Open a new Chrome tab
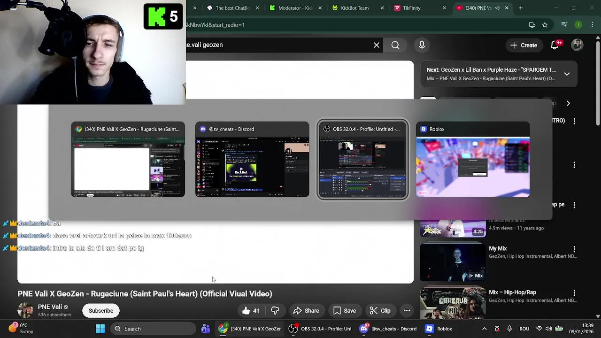The image size is (601, 338). click(x=521, y=8)
